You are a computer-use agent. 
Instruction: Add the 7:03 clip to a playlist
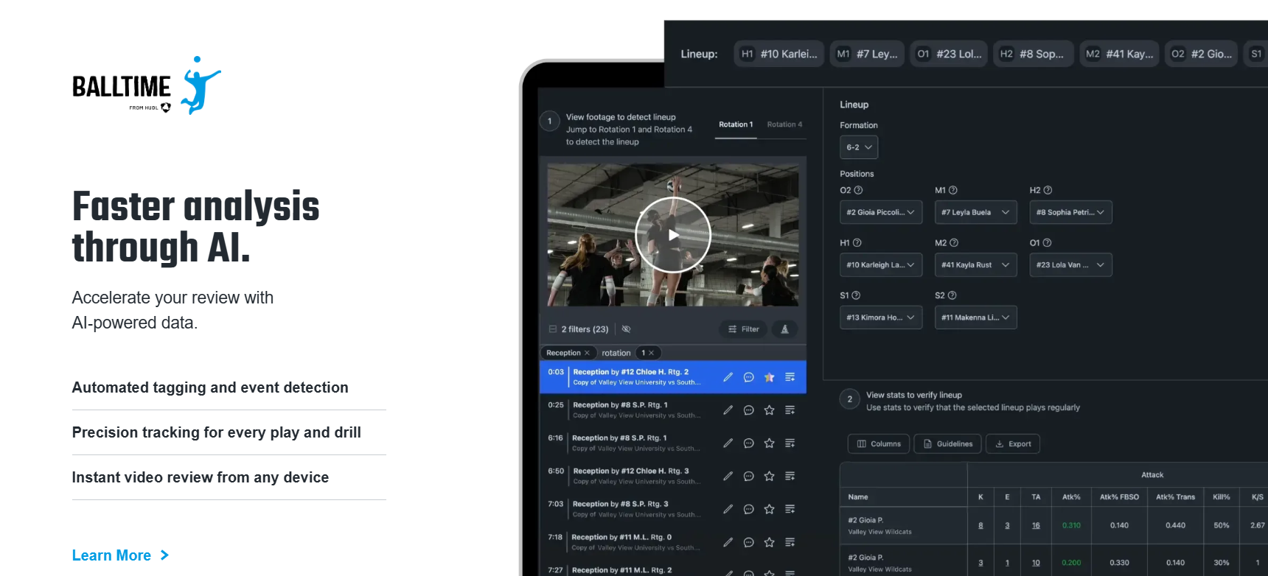click(790, 509)
